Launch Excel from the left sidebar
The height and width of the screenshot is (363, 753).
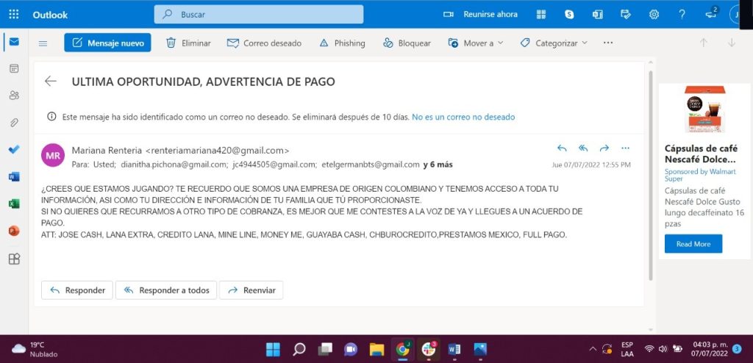tap(14, 204)
